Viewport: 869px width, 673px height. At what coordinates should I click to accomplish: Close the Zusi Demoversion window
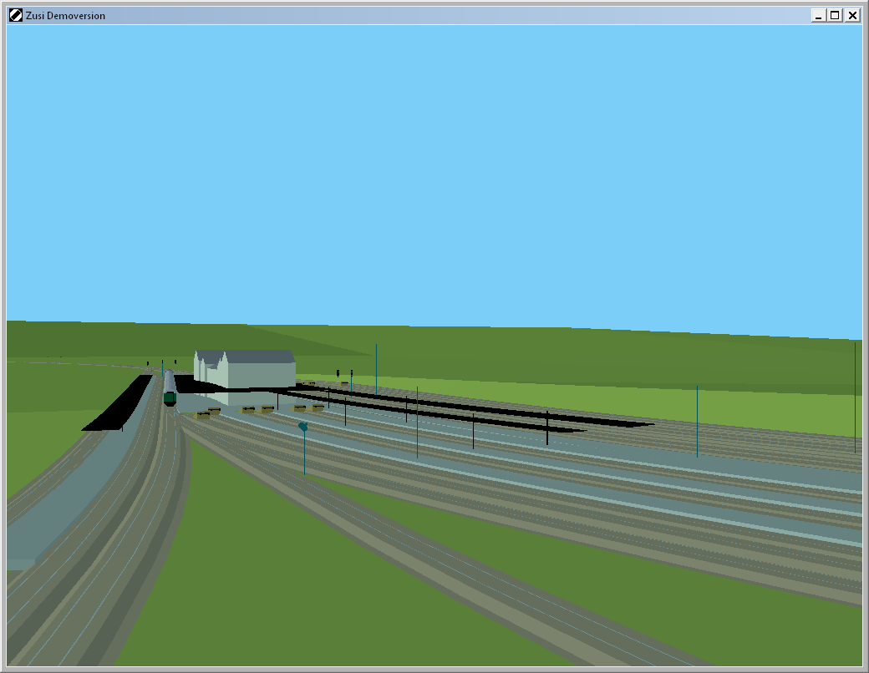click(x=852, y=16)
